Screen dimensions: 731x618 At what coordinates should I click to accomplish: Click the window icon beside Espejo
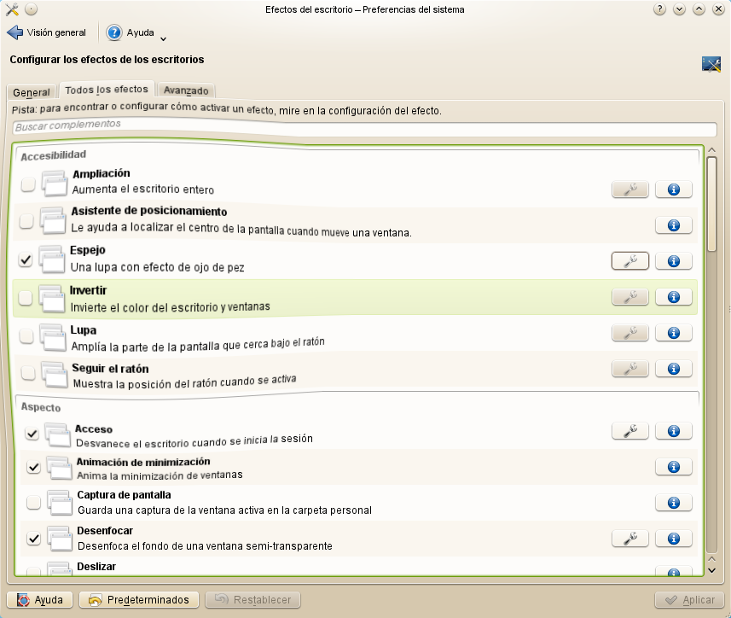click(x=51, y=259)
